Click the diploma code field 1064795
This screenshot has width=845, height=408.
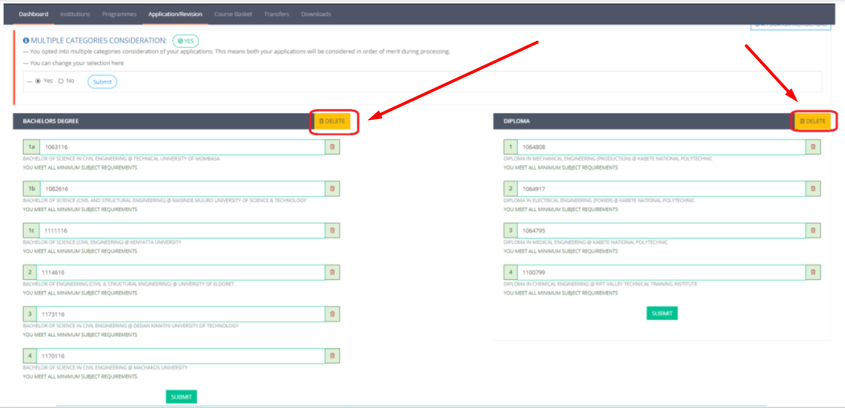pyautogui.click(x=661, y=231)
